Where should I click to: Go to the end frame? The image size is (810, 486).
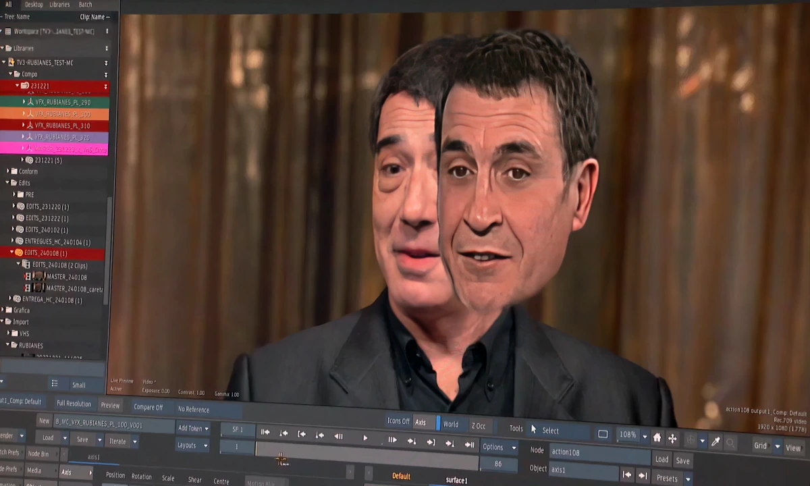coord(469,444)
